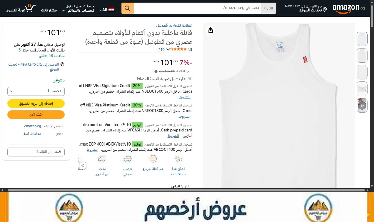This screenshot has width=374, height=222.
Task: Click Add to cart button إضافة إلى عربة التسوق
Action: pos(36,103)
